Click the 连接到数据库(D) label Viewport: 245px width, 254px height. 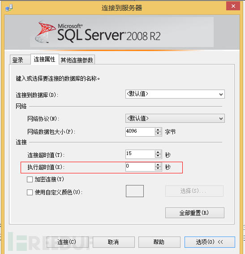37,95
